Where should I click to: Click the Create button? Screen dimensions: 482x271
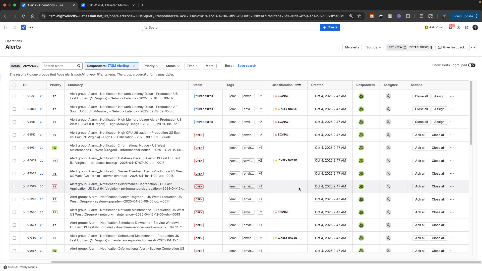point(330,27)
